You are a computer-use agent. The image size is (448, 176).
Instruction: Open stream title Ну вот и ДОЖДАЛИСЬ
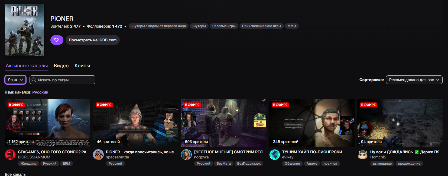pyautogui.click(x=406, y=152)
